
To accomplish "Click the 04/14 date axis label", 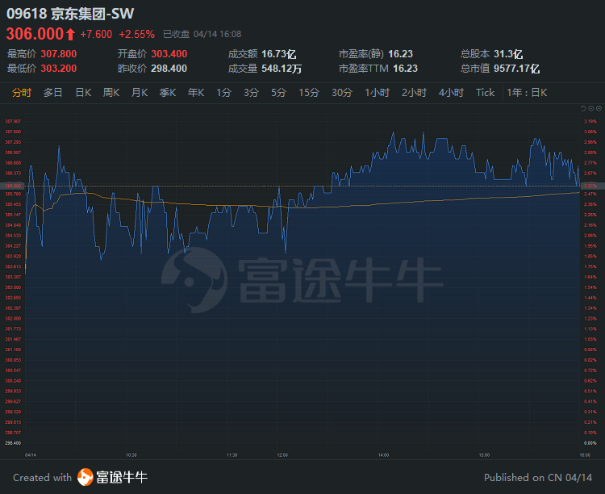I will (x=31, y=455).
